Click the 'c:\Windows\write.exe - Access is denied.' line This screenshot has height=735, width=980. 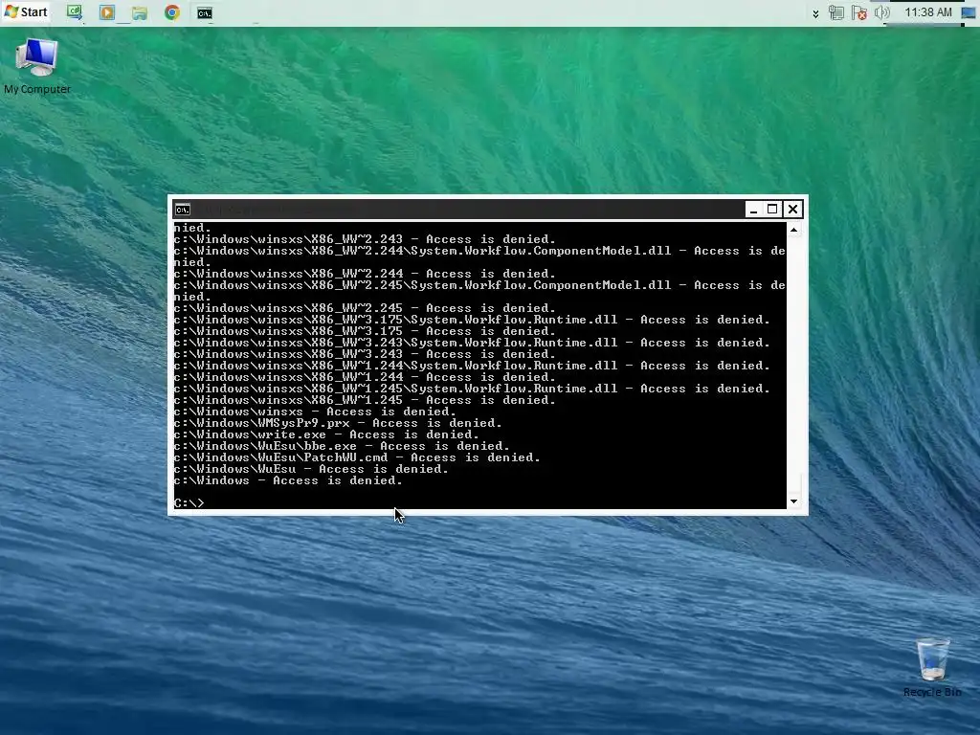(326, 434)
